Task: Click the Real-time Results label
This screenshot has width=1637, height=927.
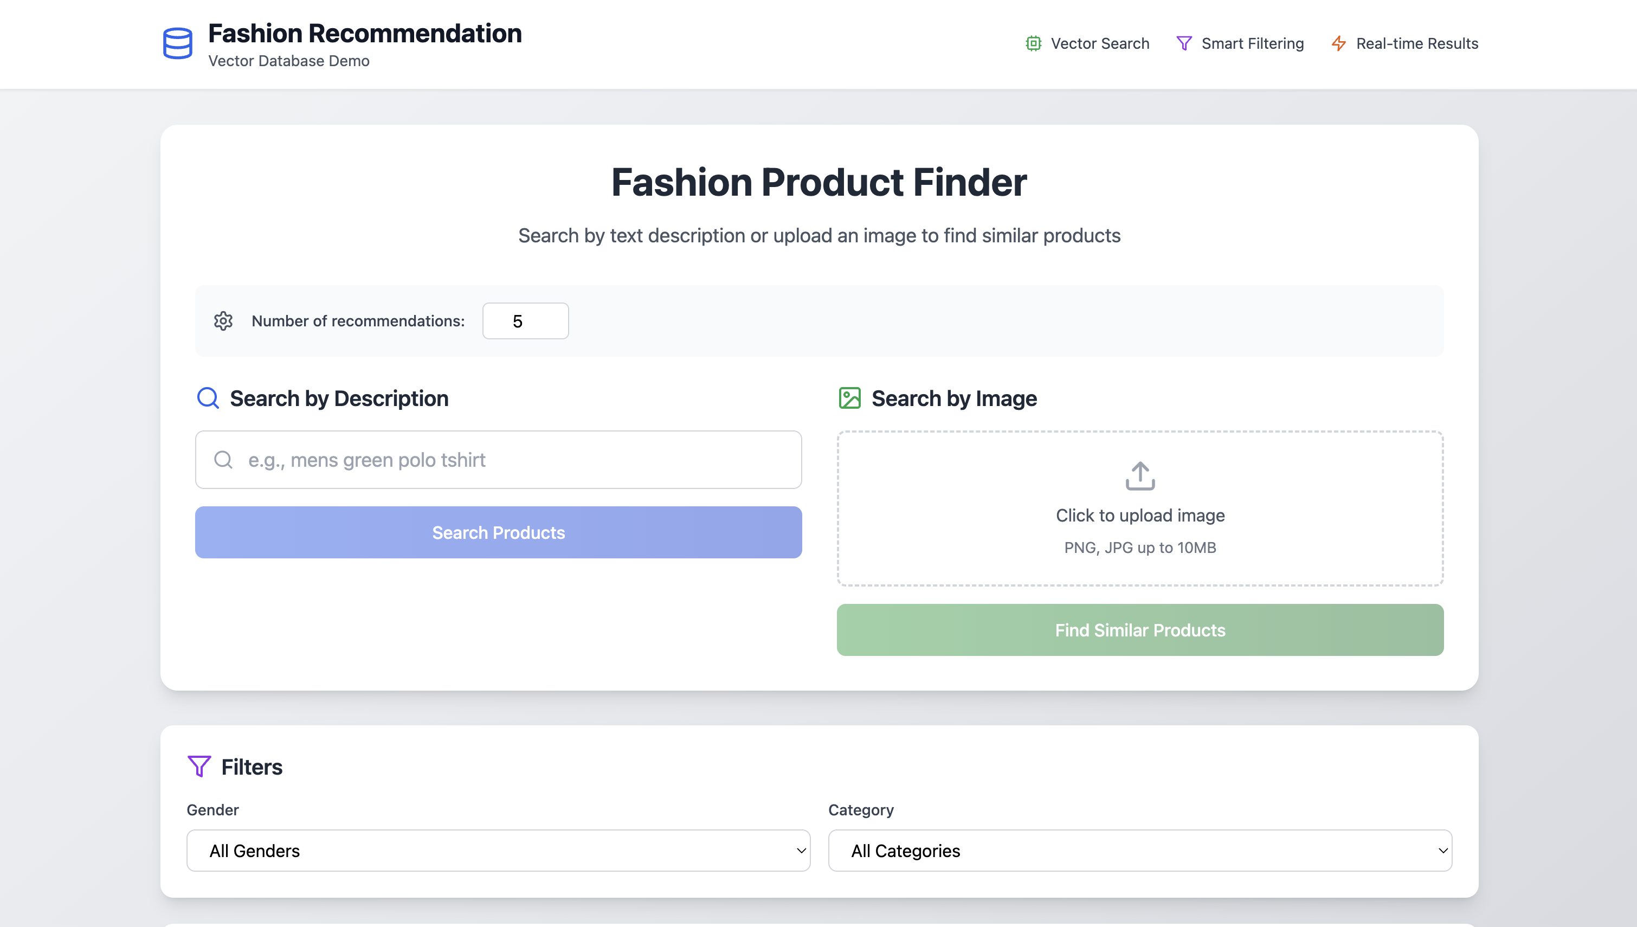Action: (1417, 43)
